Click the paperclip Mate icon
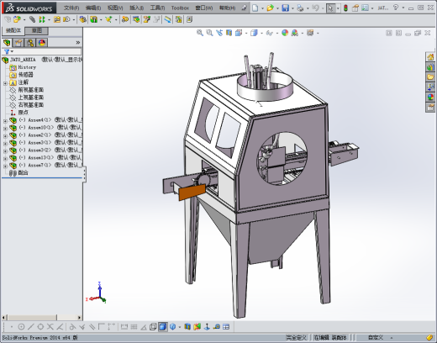 [x=32, y=19]
